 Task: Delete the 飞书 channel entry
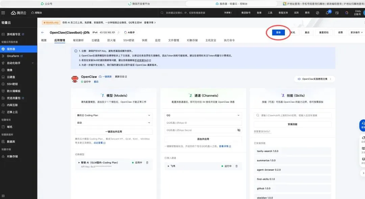tap(237, 166)
